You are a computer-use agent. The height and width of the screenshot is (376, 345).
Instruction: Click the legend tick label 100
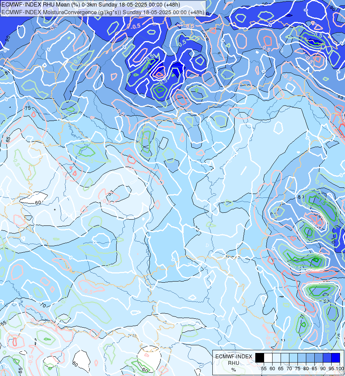(340, 369)
